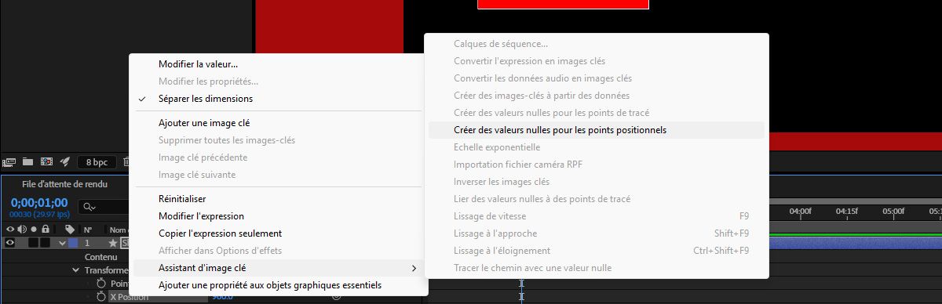
Task: Create a new folder in project panel
Action: point(28,162)
